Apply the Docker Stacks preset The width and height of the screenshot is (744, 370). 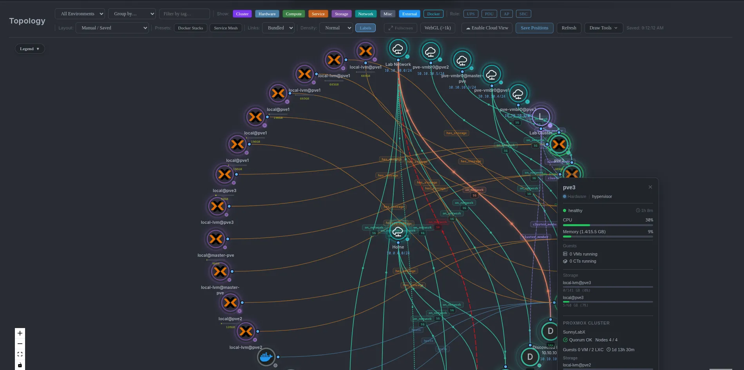coord(191,28)
